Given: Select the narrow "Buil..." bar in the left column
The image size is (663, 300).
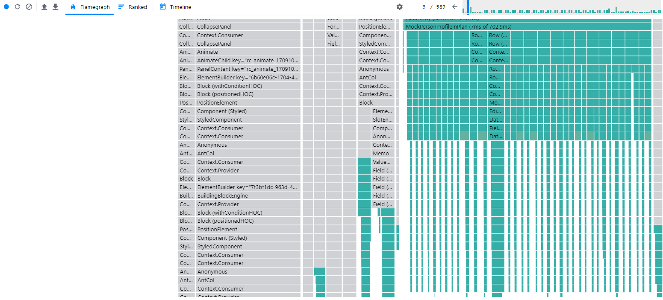Looking at the screenshot, I should coord(186,196).
